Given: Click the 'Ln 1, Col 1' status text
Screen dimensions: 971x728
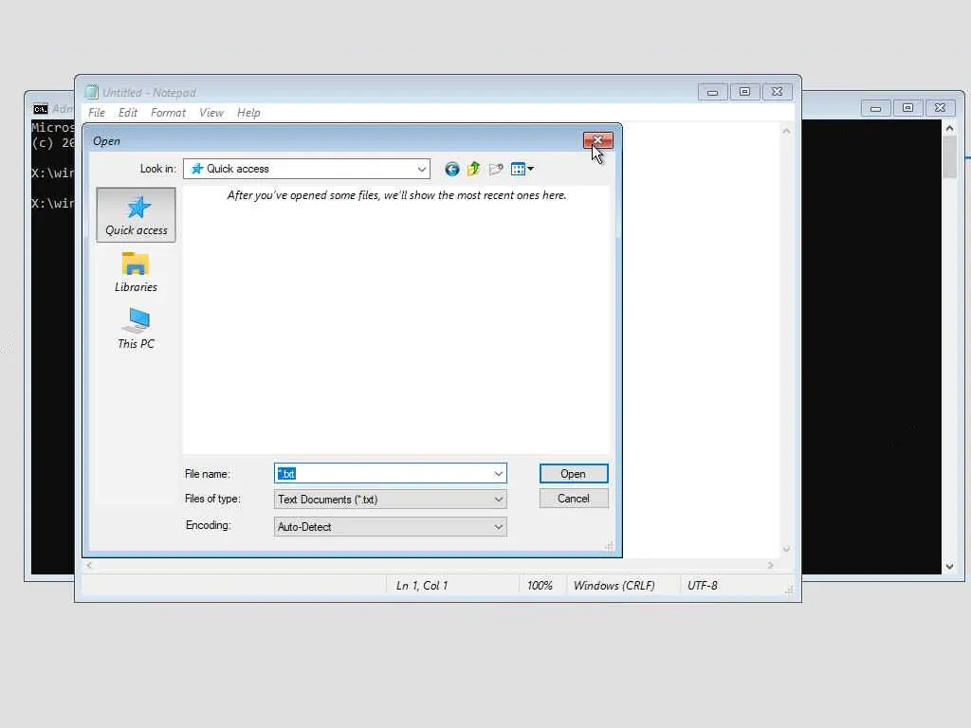Looking at the screenshot, I should [x=422, y=586].
